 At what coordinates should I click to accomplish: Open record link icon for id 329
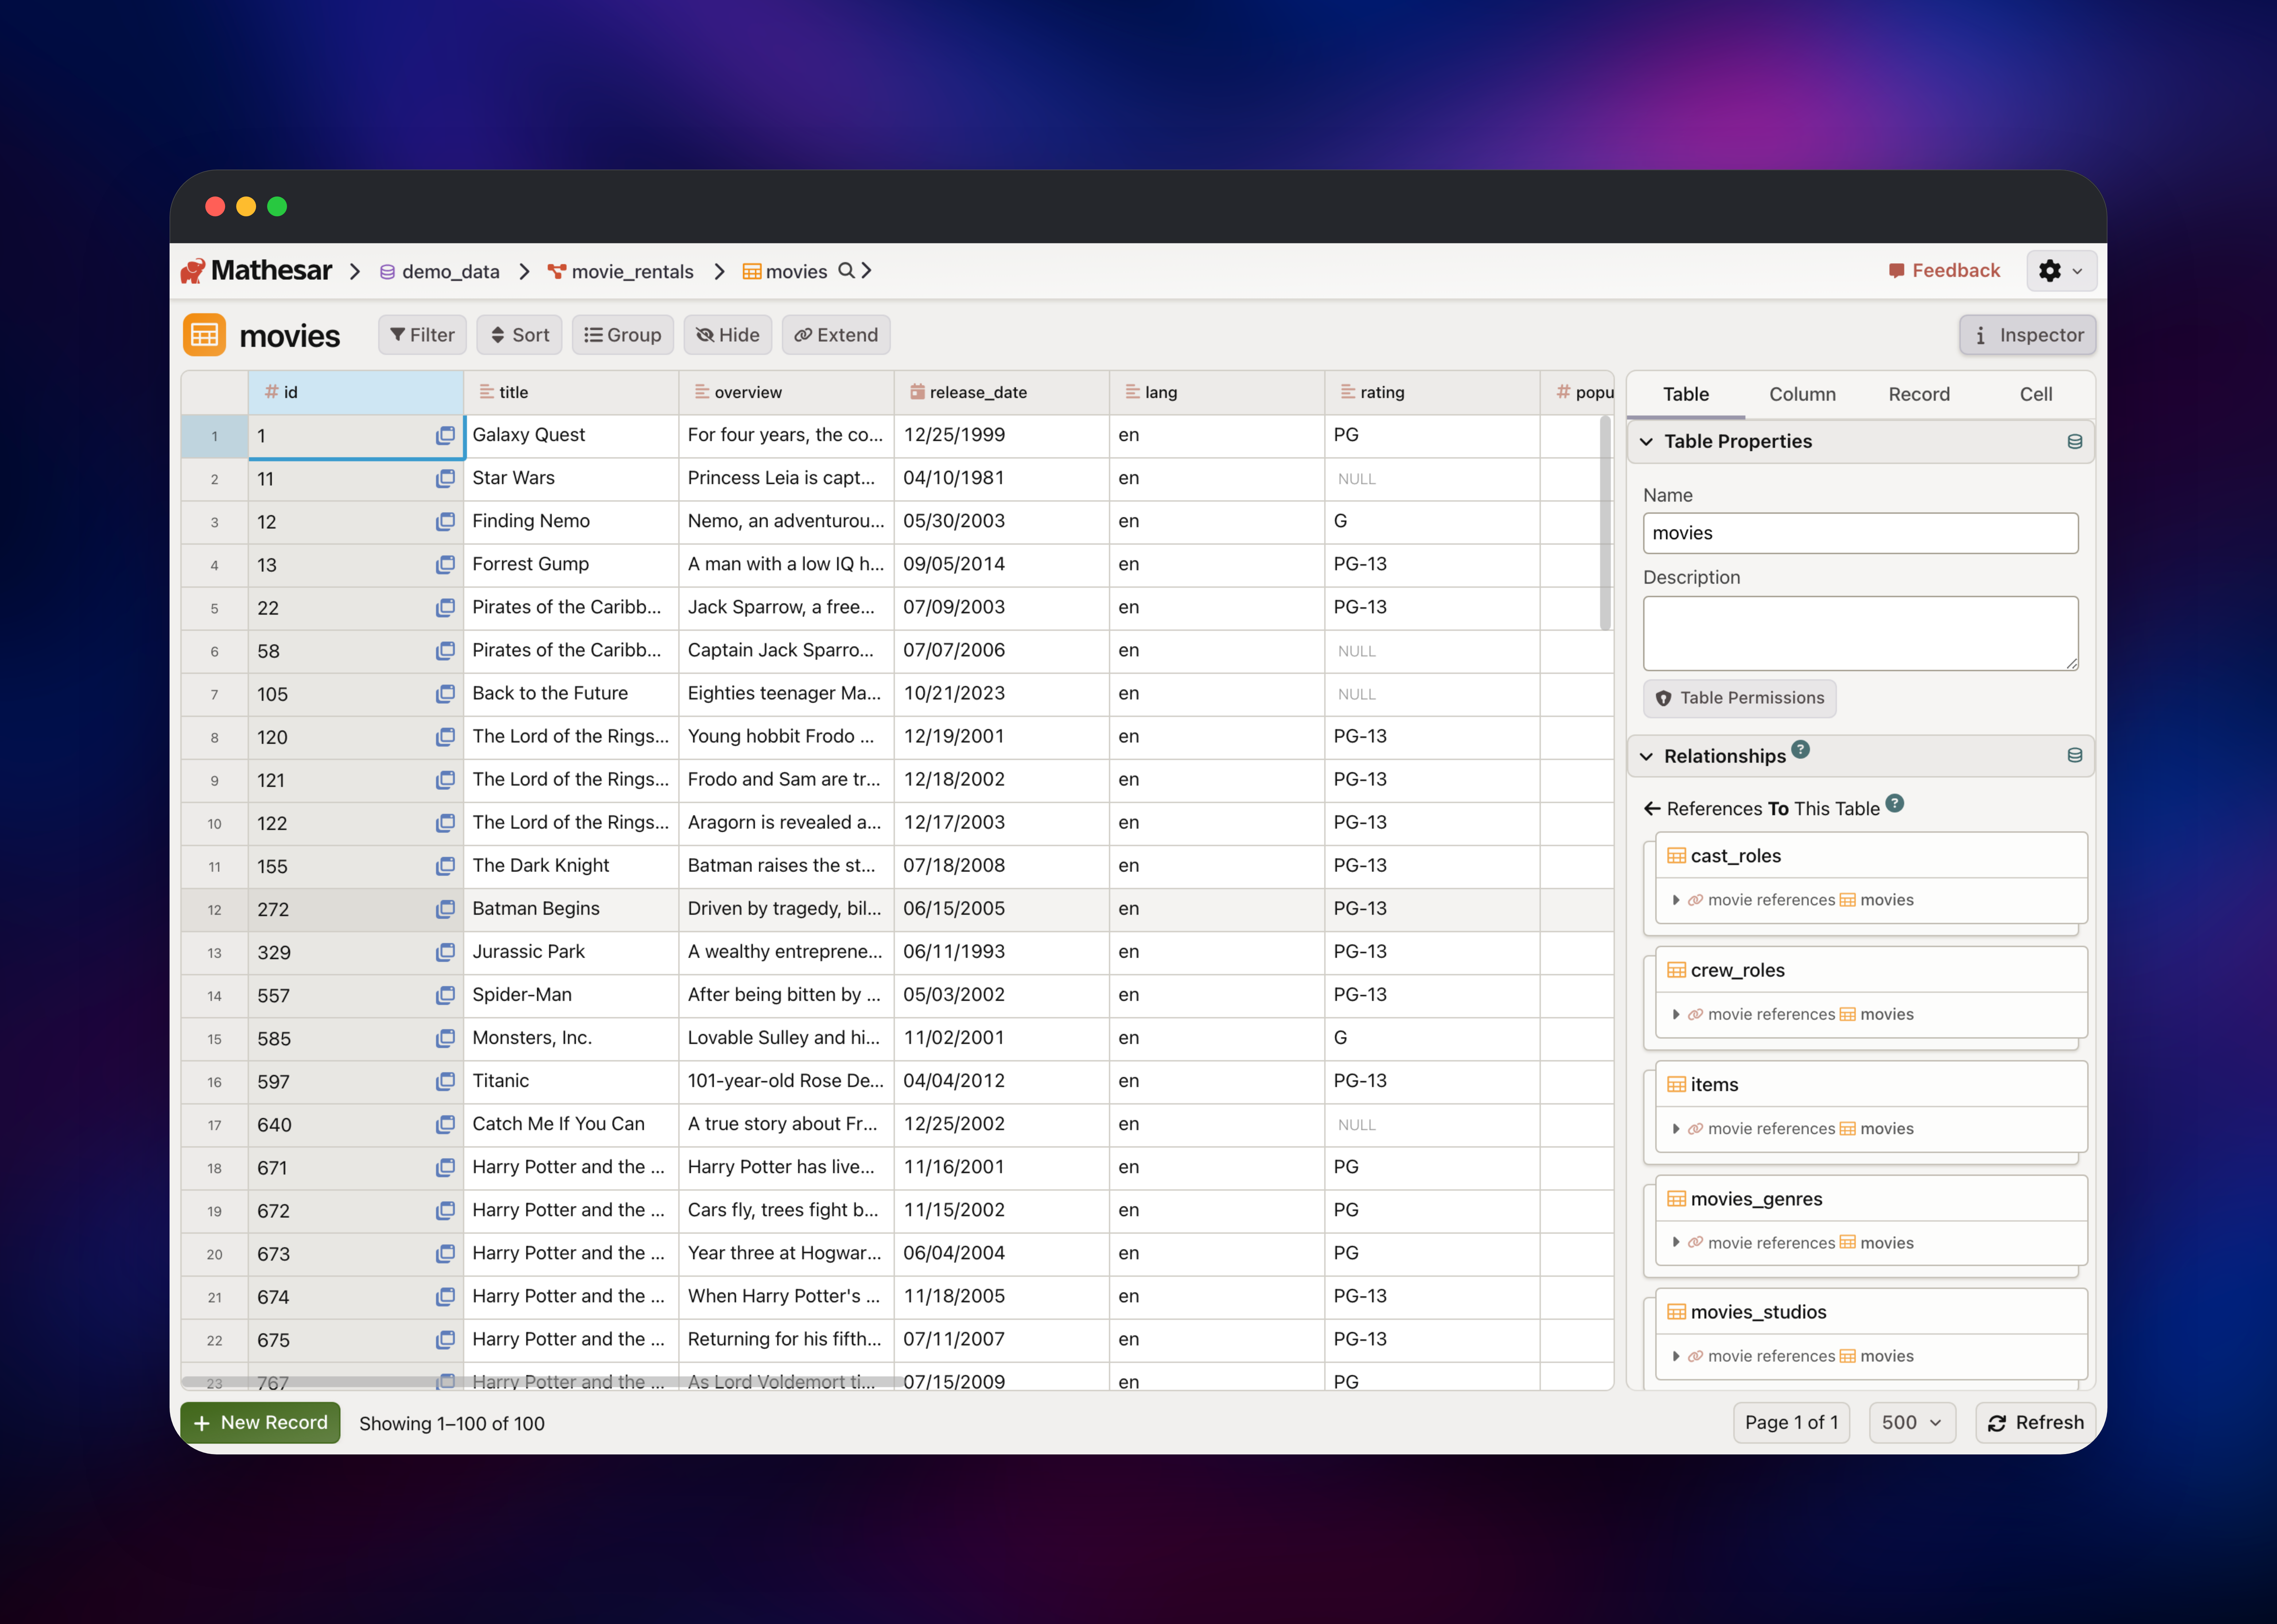(x=445, y=952)
